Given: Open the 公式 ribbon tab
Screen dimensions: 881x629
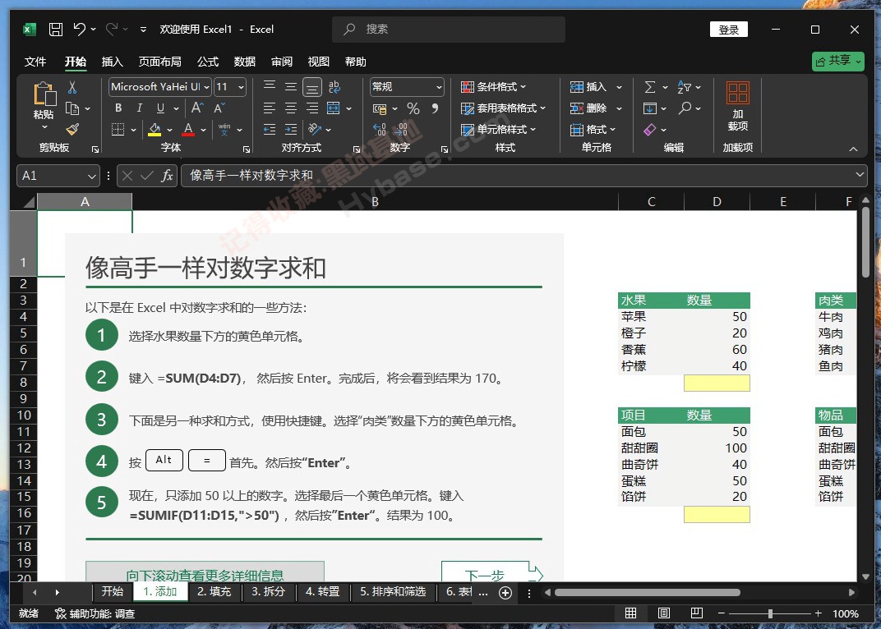Looking at the screenshot, I should 208,62.
